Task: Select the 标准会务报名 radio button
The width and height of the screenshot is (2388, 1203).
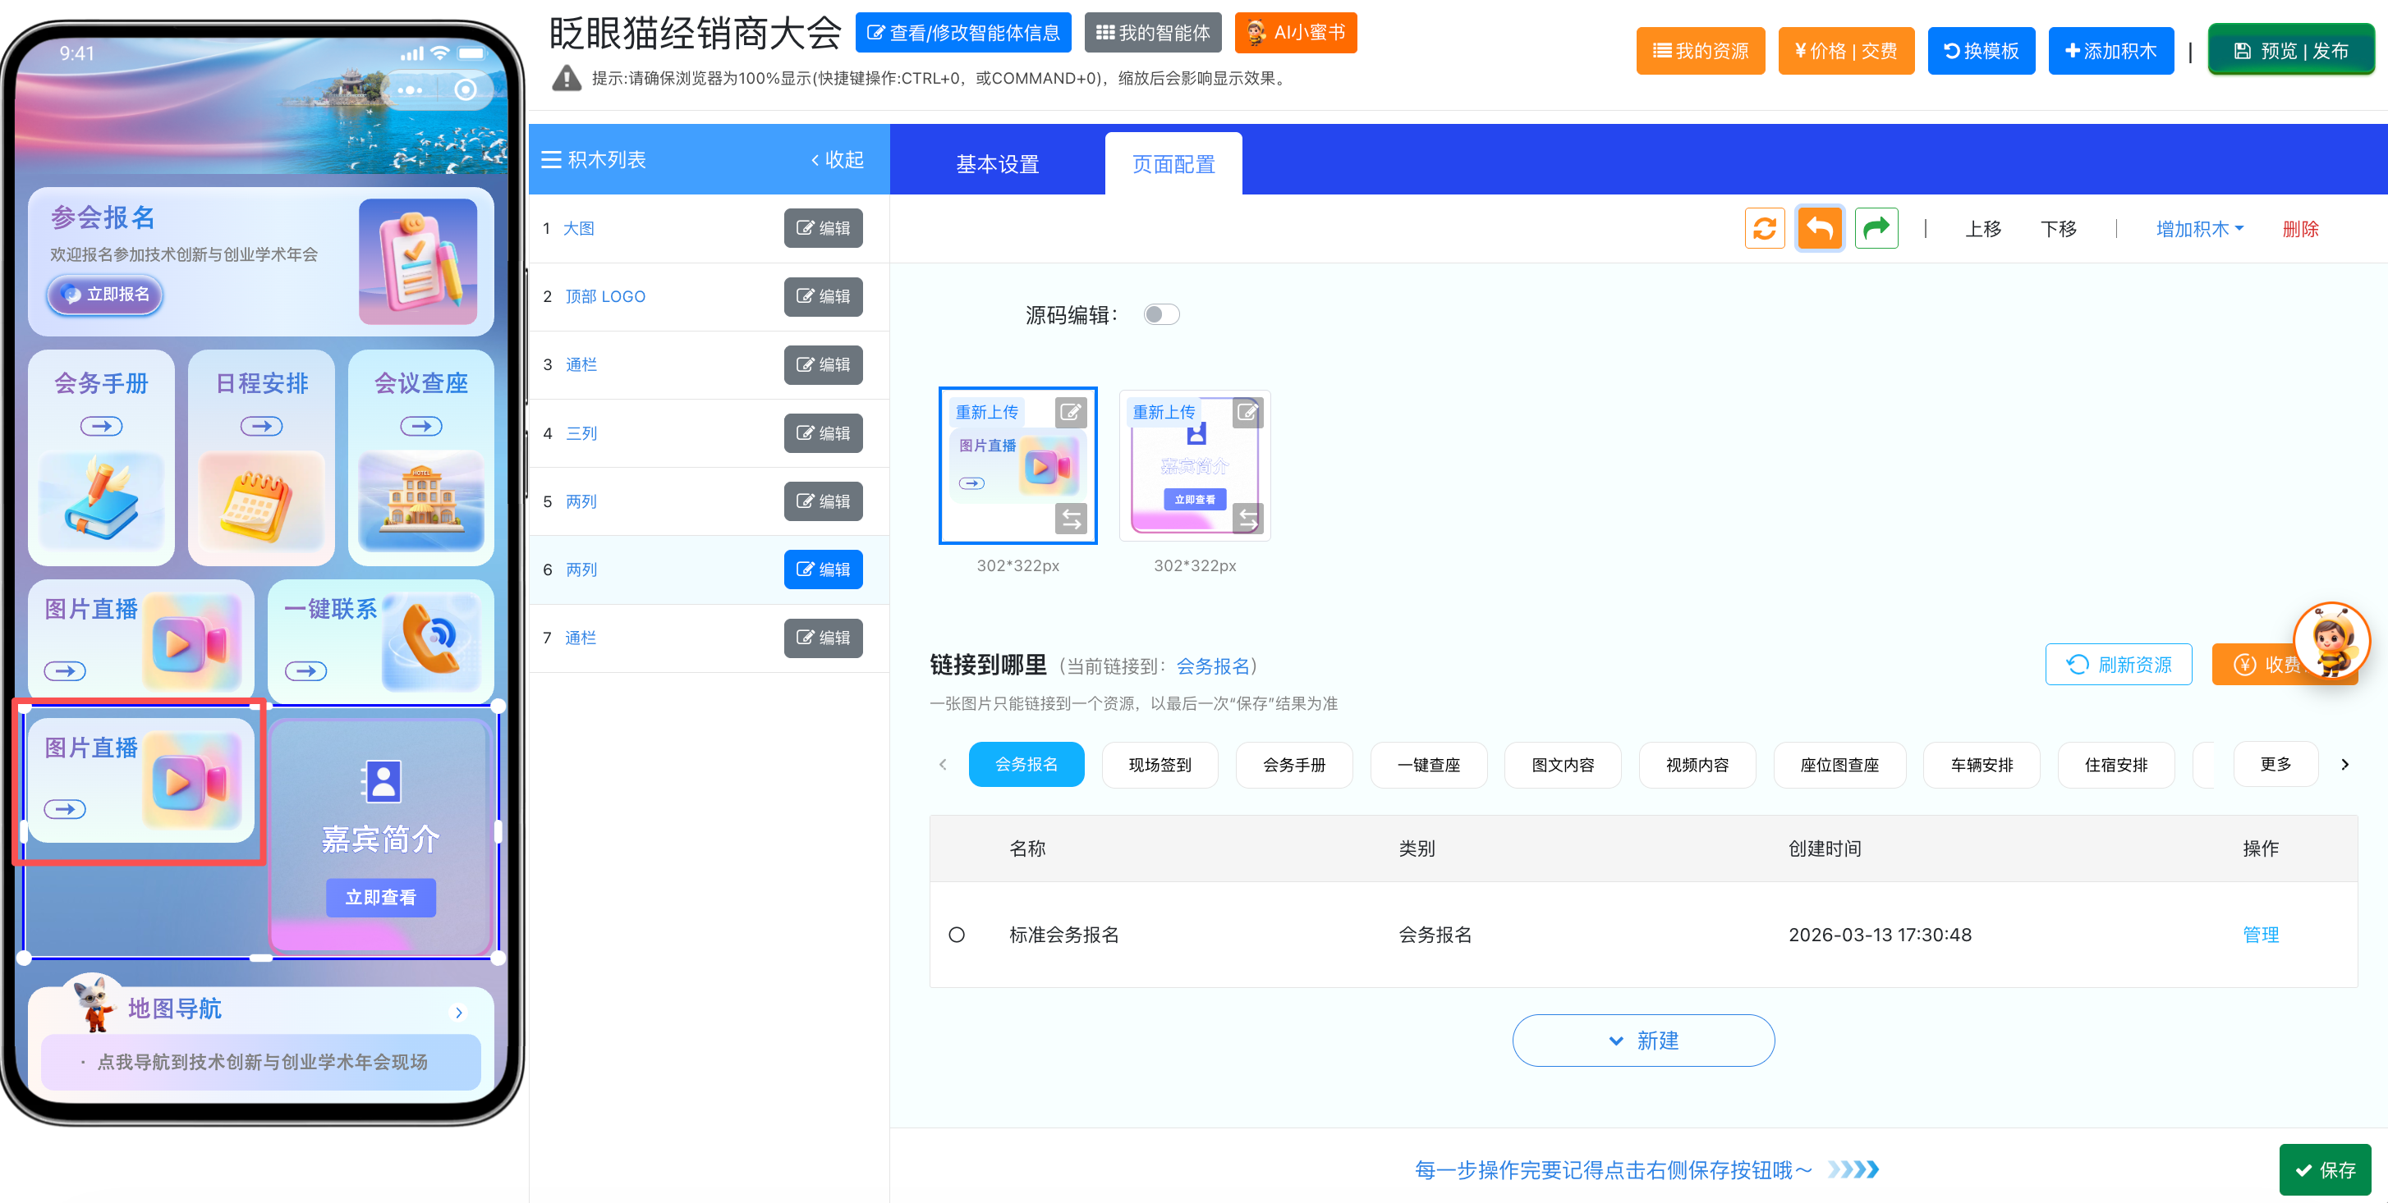Action: click(x=957, y=935)
